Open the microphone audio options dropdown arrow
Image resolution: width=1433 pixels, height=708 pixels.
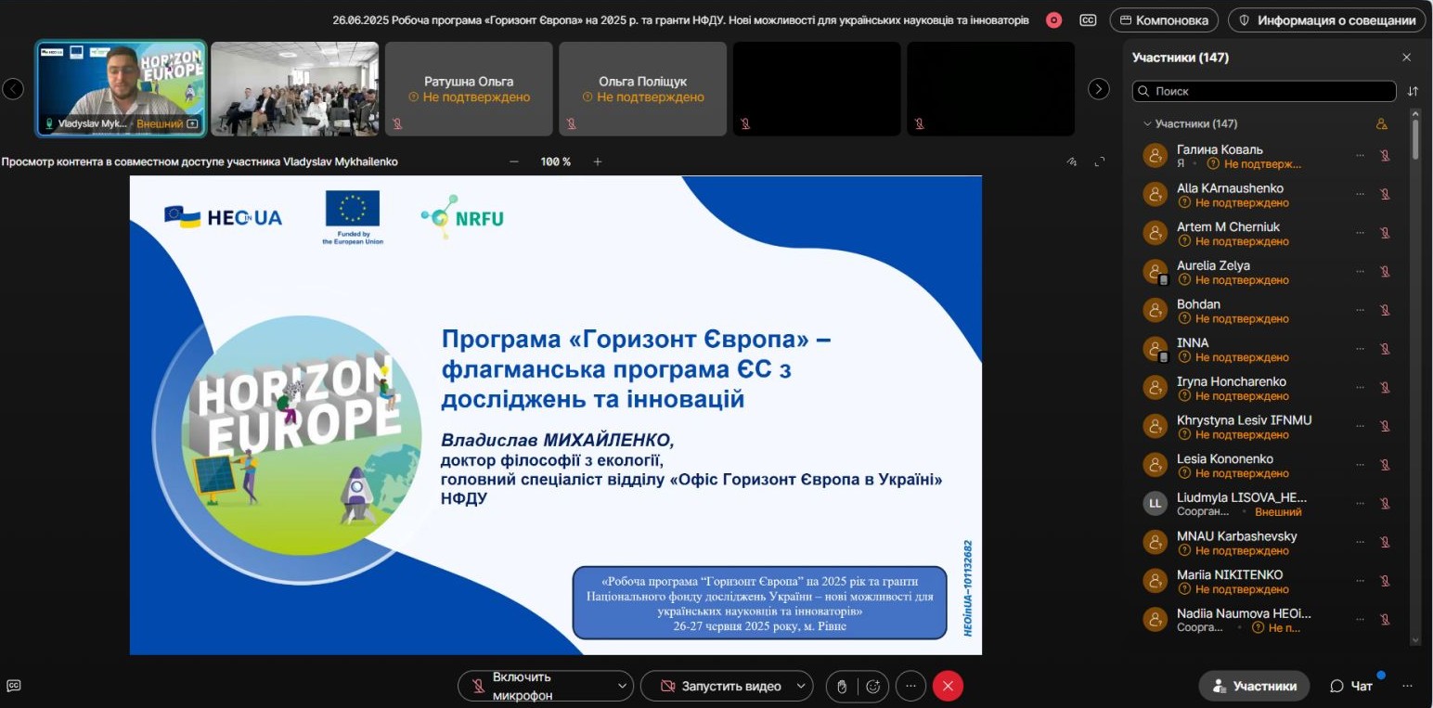[x=623, y=687]
